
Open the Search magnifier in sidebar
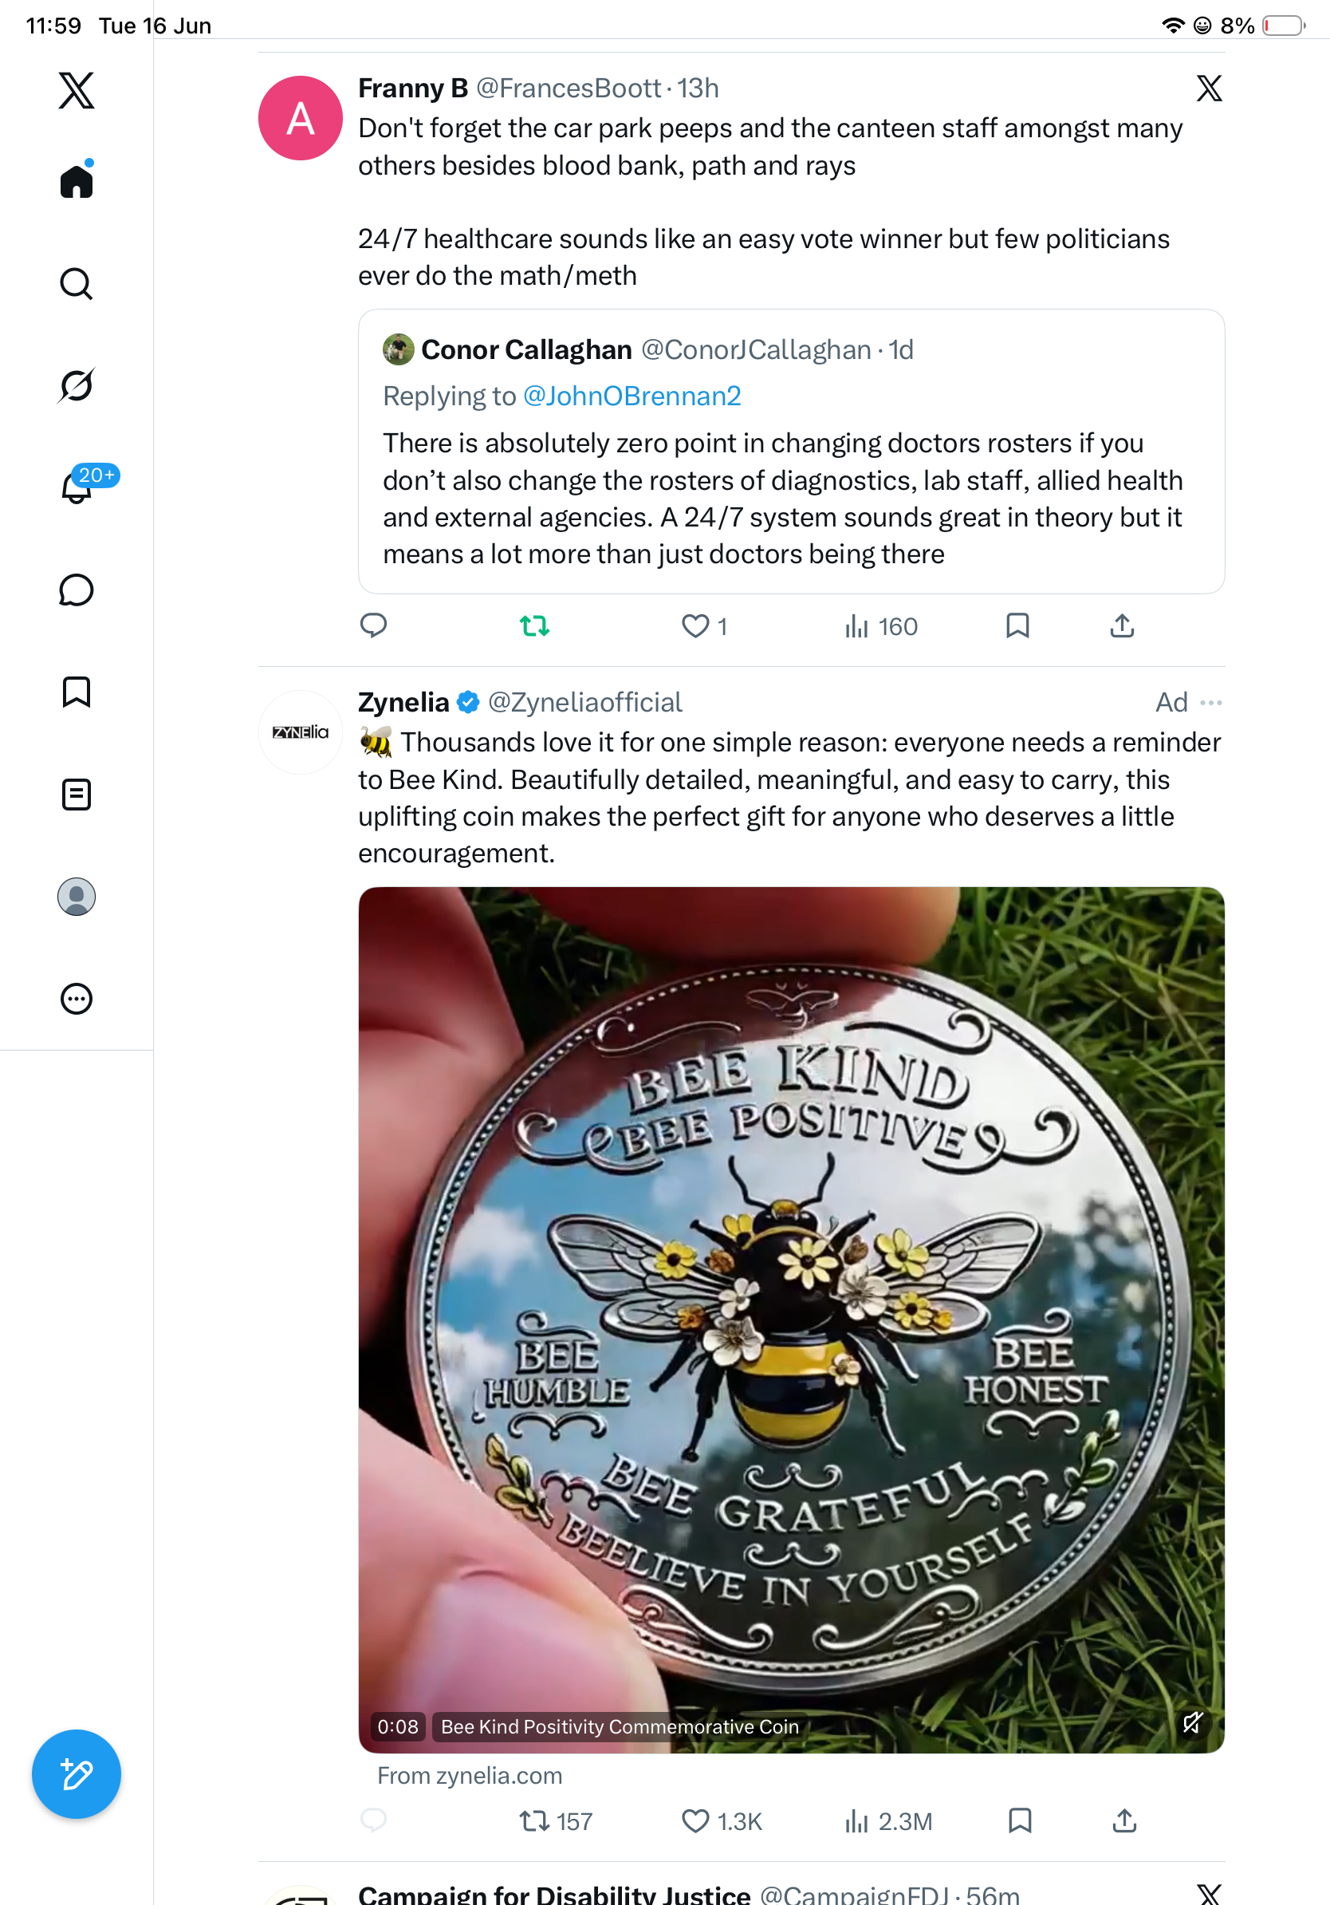[x=77, y=284]
